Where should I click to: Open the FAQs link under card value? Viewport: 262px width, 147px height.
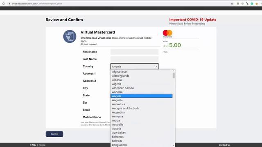point(165,52)
